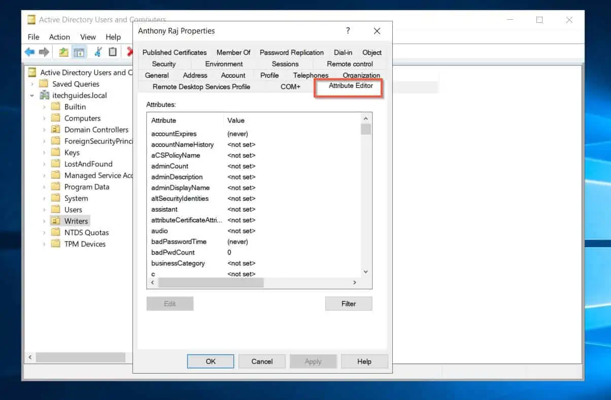Click the TPM Devices folder icon
This screenshot has width=611, height=400.
(x=56, y=244)
